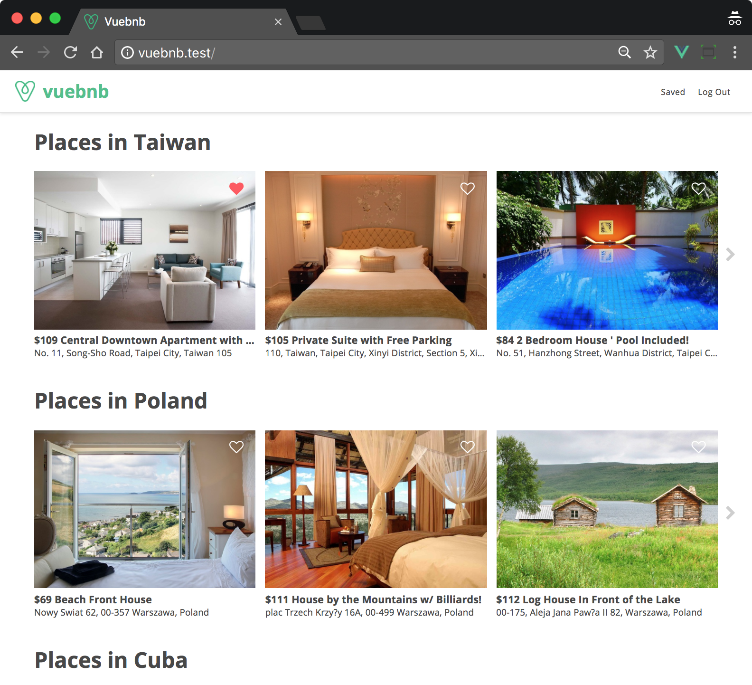Open the Central Downtown Apartment photo
Viewport: 752px width, 685px height.
click(x=145, y=250)
